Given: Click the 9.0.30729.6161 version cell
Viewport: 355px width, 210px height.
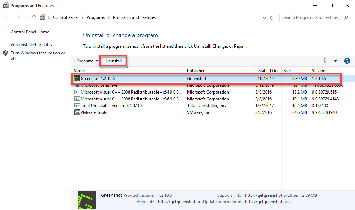Looking at the screenshot, I should click(x=325, y=92).
